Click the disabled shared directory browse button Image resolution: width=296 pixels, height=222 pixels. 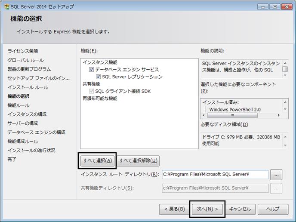tap(276, 188)
